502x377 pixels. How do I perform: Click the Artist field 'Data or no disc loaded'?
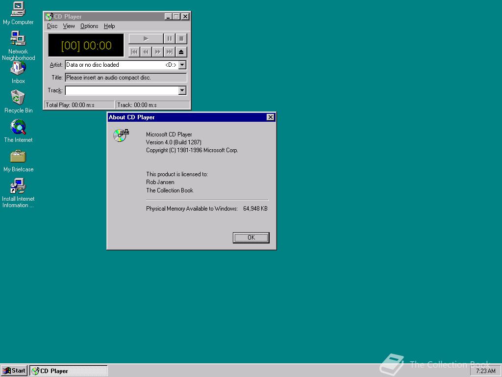(122, 65)
